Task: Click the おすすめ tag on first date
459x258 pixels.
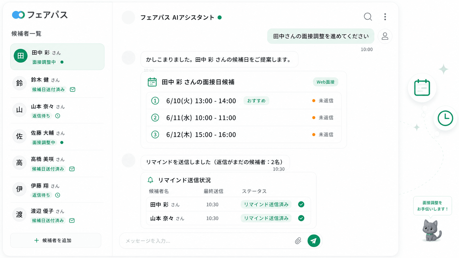Action: point(256,101)
